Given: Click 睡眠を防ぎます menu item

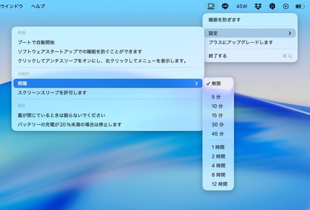Looking at the screenshot, I should (x=225, y=20).
